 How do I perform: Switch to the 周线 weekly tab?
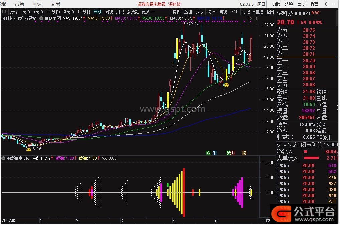coord(109,12)
